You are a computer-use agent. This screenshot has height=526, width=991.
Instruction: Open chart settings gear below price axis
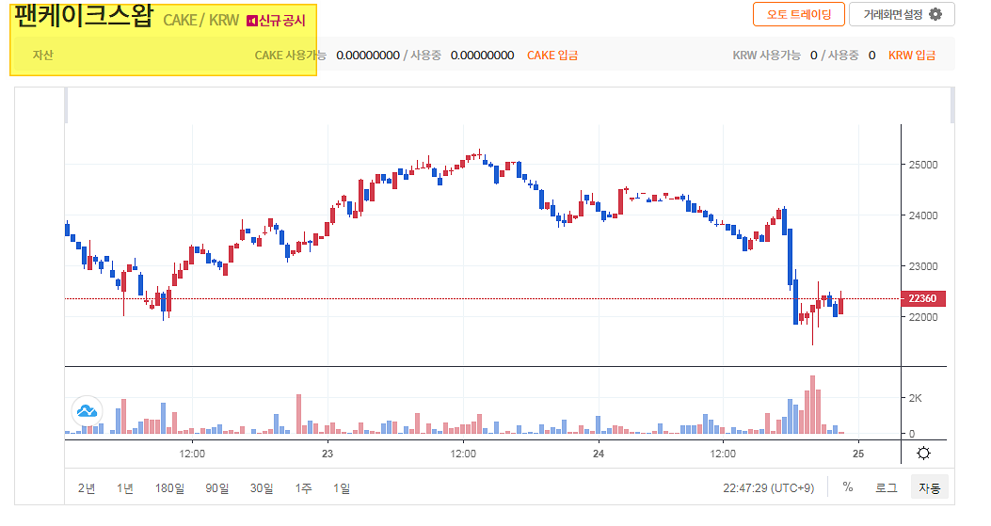(923, 454)
